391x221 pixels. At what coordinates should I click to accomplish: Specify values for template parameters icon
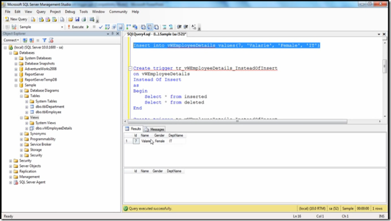click(x=194, y=27)
